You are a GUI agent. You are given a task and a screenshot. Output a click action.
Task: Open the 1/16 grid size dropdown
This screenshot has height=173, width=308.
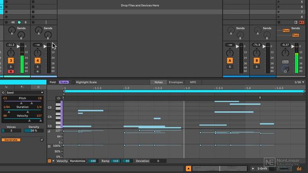click(x=299, y=82)
